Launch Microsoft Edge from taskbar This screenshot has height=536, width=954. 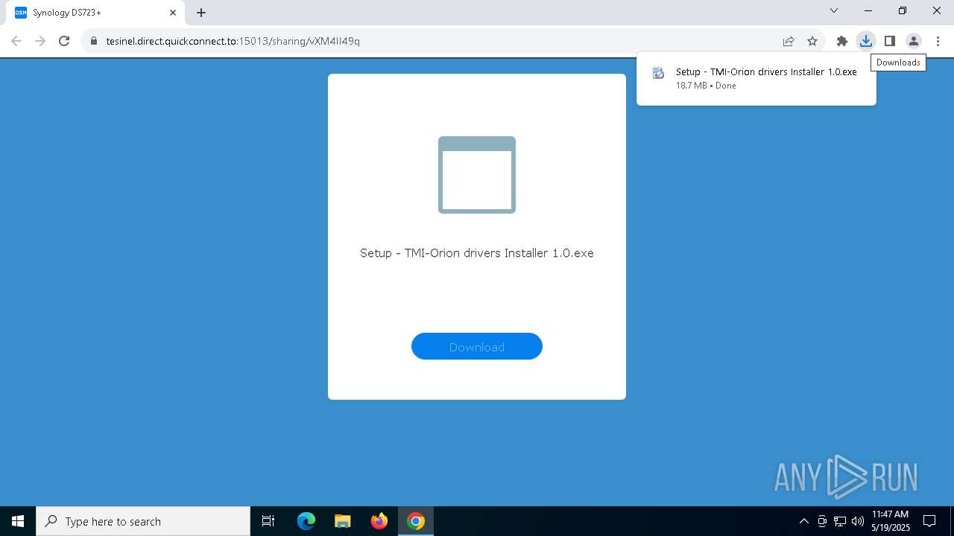306,521
